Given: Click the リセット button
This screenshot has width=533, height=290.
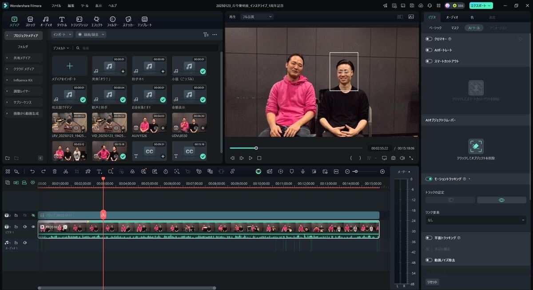Looking at the screenshot, I should (x=432, y=282).
